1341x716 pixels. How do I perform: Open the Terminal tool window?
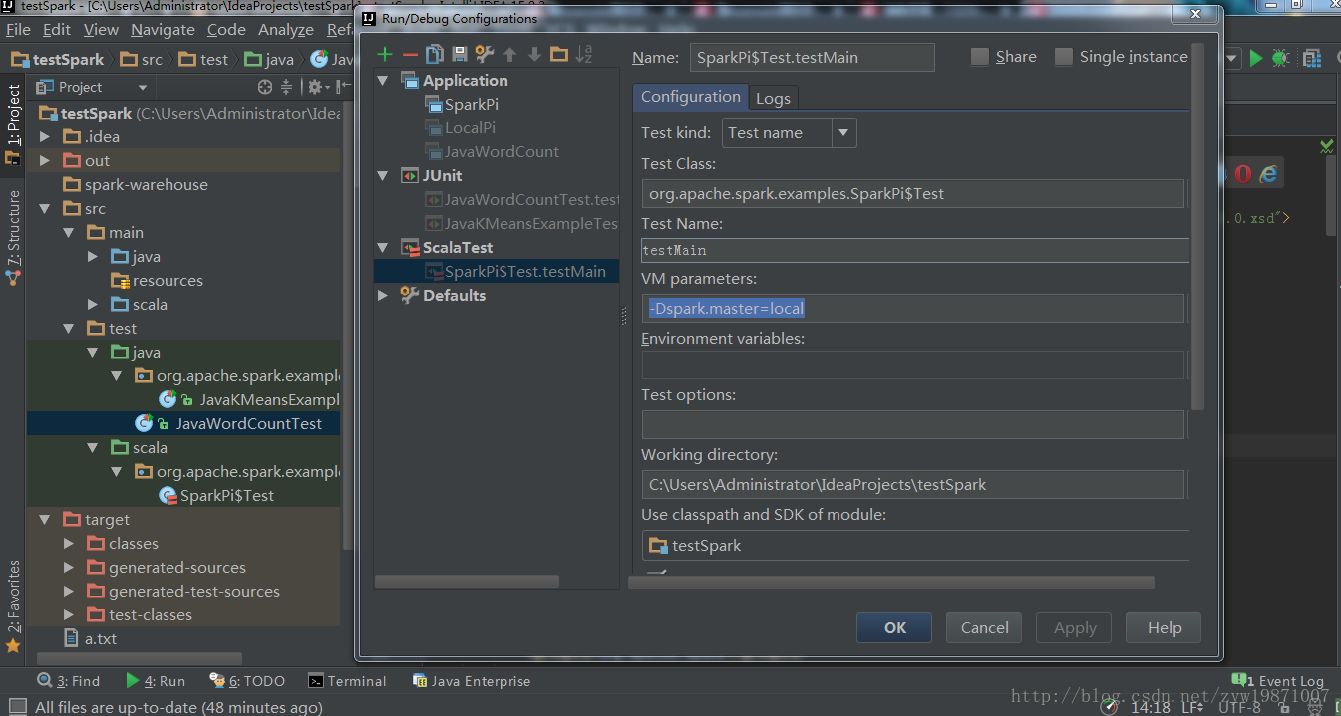click(x=347, y=681)
